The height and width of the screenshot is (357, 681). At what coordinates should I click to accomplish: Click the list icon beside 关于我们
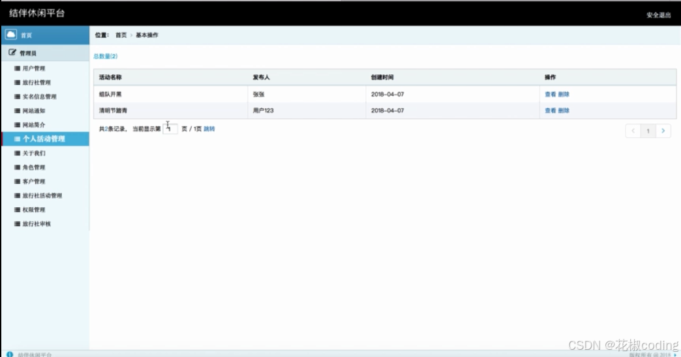click(x=18, y=153)
